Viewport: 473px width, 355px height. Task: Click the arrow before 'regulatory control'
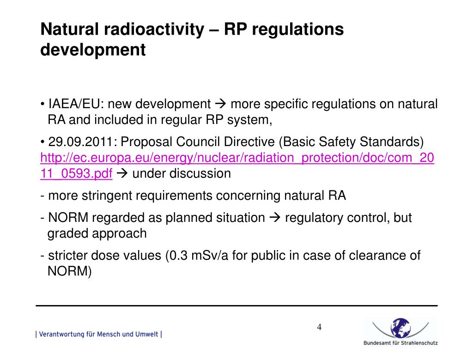tap(275, 218)
